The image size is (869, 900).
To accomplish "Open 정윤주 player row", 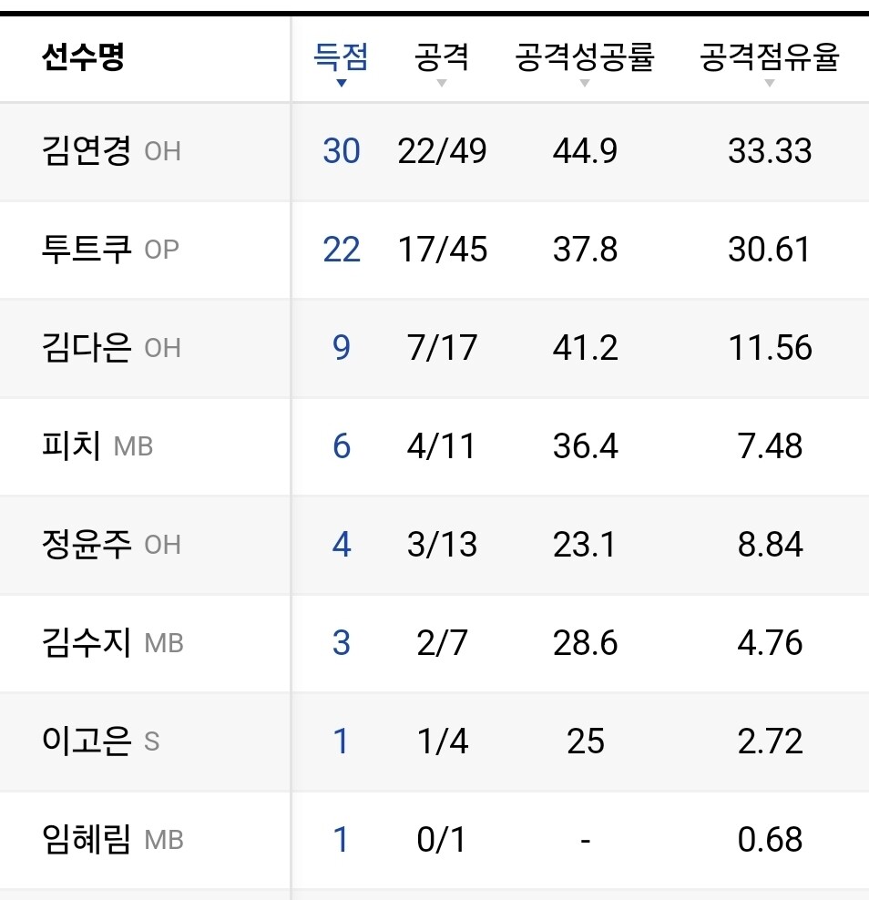I will tap(87, 544).
